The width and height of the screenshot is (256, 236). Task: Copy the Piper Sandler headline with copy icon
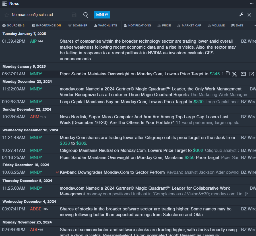point(228,74)
